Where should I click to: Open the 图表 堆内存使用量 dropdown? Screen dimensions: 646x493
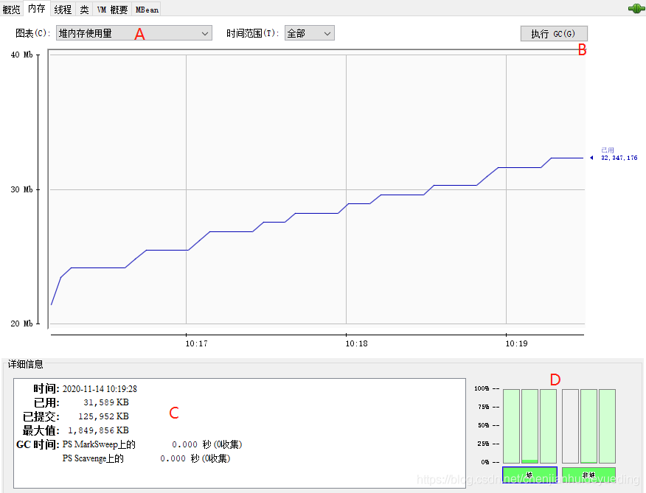pos(134,33)
